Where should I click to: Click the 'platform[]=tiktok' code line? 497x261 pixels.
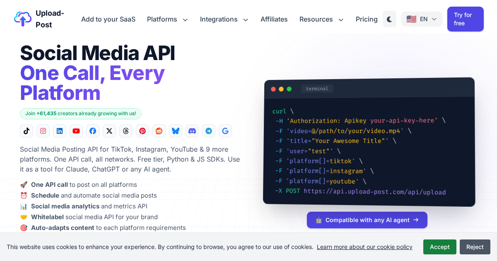[x=319, y=161]
